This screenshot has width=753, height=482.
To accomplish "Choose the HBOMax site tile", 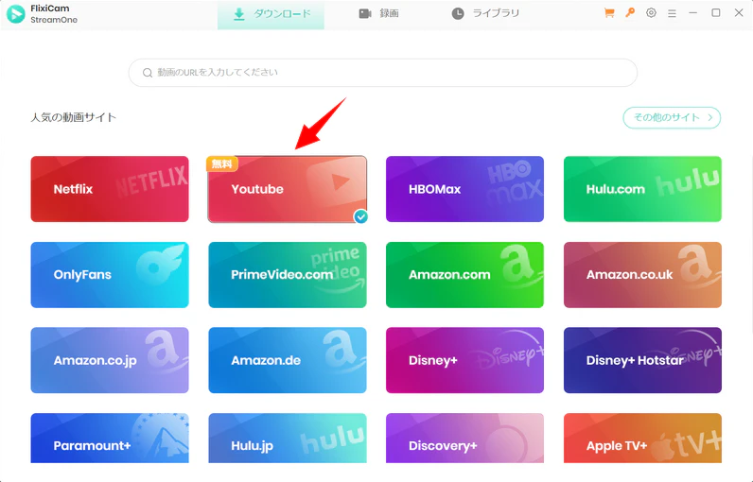I will pyautogui.click(x=464, y=189).
